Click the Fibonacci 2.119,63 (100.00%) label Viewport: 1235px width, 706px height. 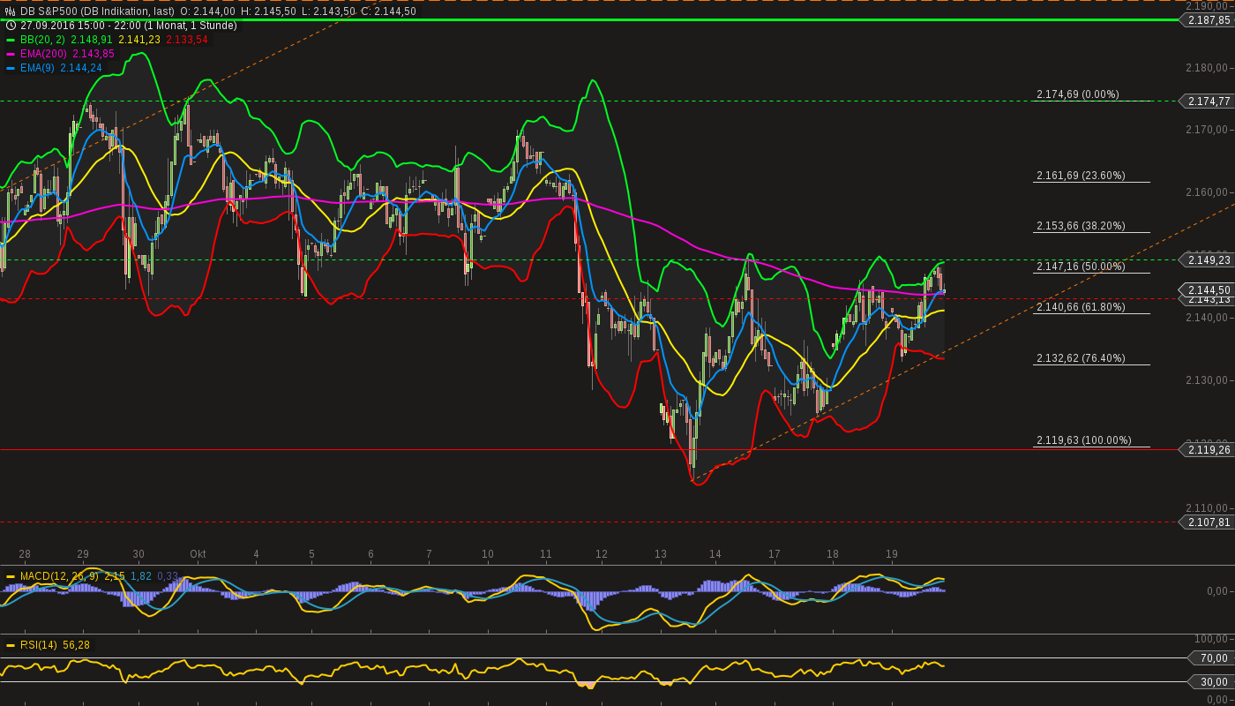click(1083, 440)
